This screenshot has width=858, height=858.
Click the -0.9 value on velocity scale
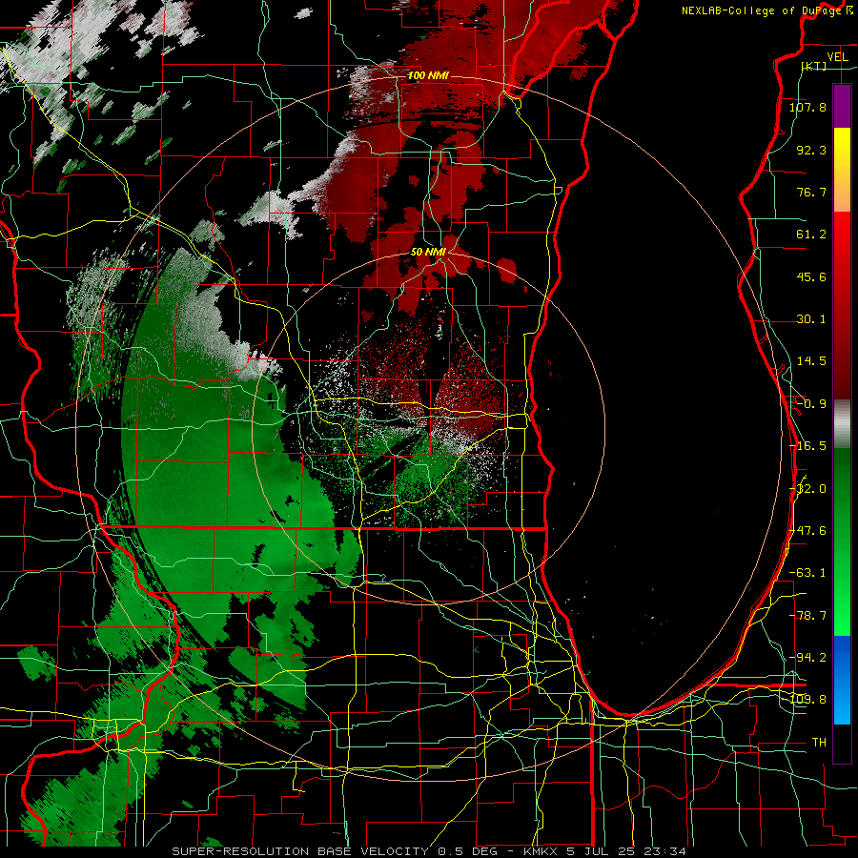(811, 404)
